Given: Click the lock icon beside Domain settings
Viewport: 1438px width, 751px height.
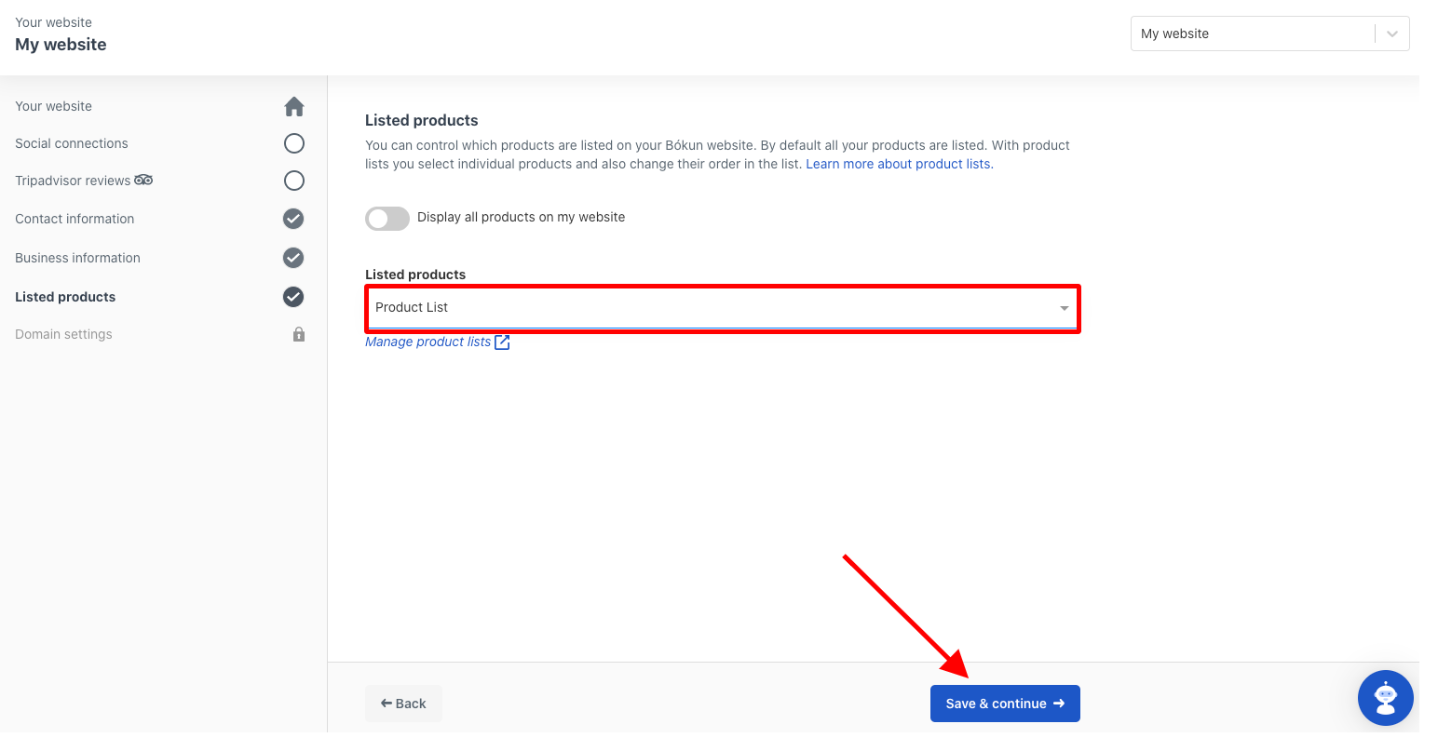Looking at the screenshot, I should point(299,334).
